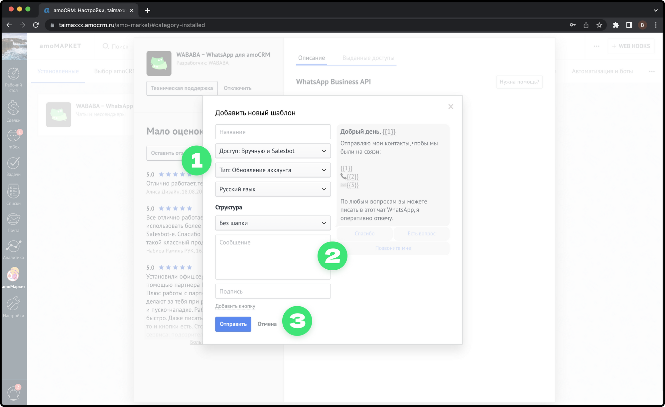Click the browser address bar URL

click(132, 25)
